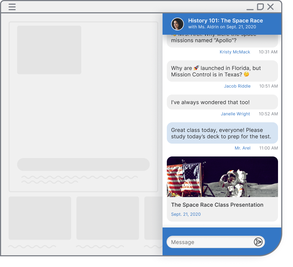Screen dimensions: 293x267
Task: Click the 11:00 AM timestamp
Action: (x=268, y=148)
